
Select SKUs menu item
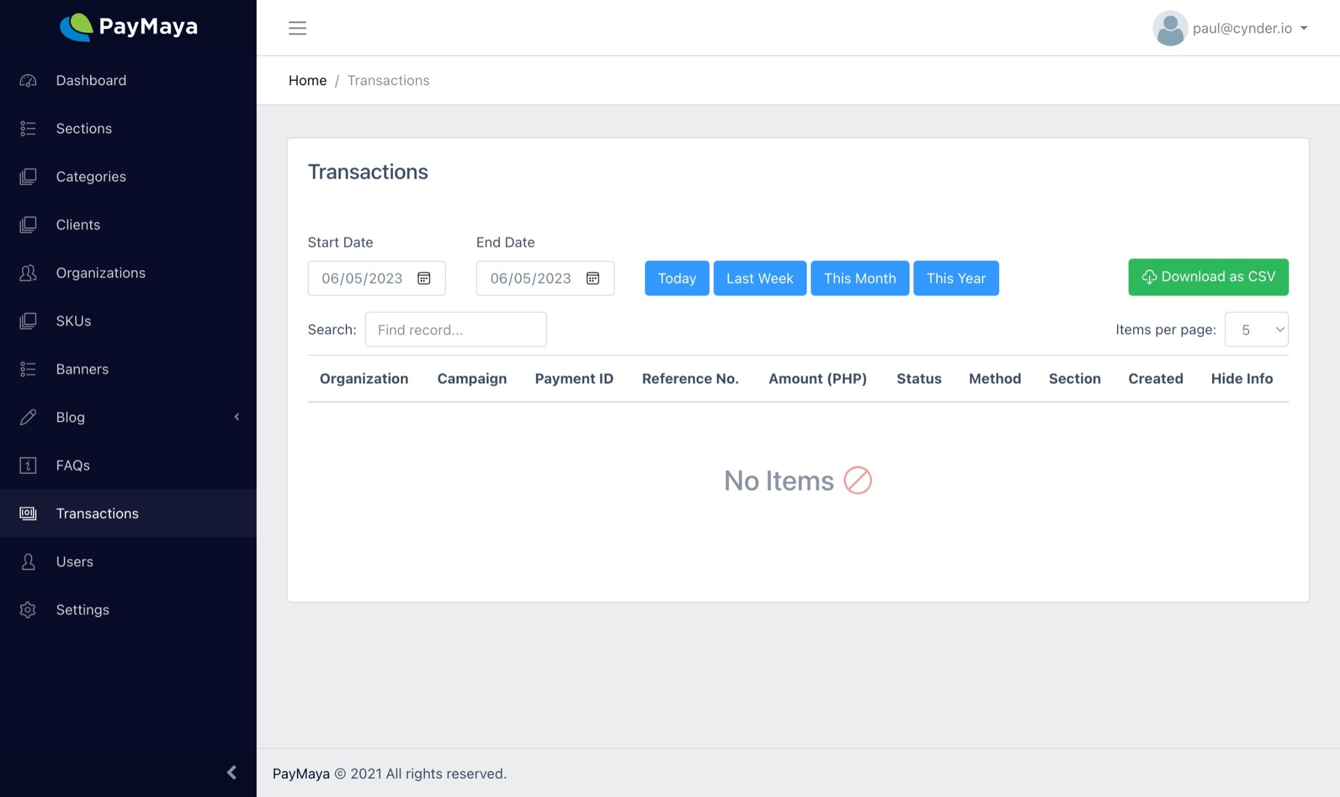pyautogui.click(x=128, y=321)
